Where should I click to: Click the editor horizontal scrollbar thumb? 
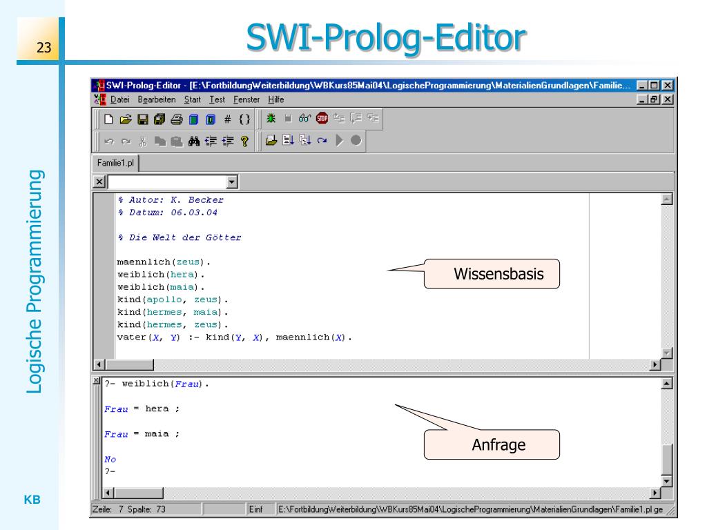129,364
